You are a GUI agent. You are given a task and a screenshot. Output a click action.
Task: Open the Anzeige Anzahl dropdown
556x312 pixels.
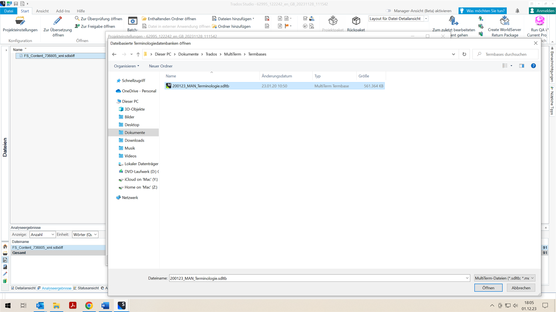(x=42, y=235)
